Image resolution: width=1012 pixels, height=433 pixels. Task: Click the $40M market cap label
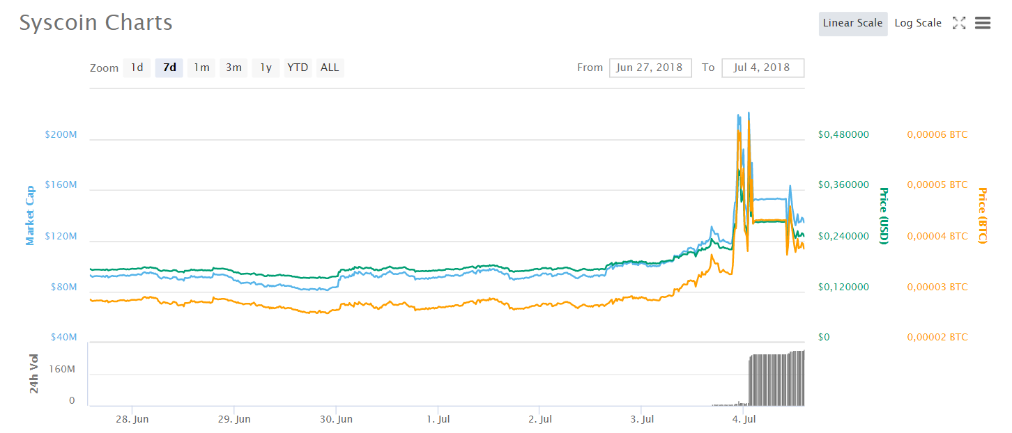coord(63,337)
